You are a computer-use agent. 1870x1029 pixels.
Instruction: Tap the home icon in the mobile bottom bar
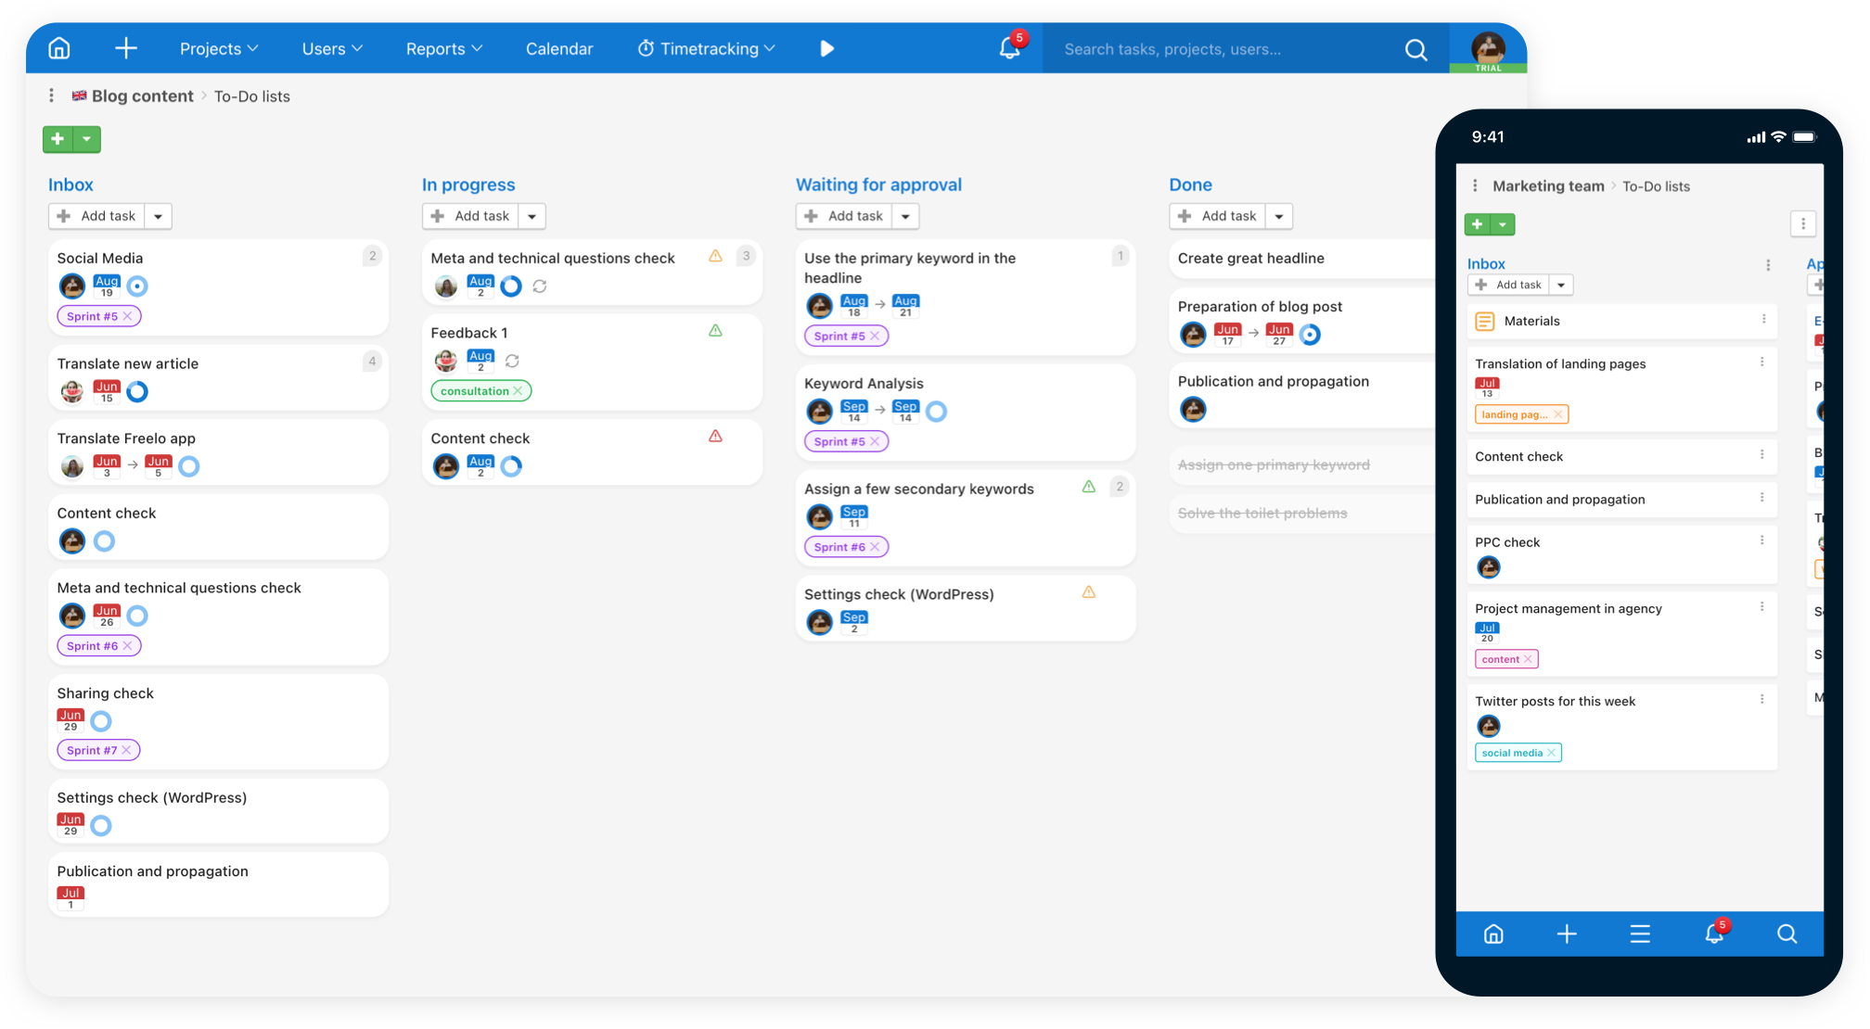1492,934
